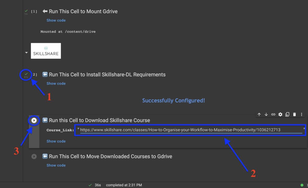Screen dimensions: 308x188
Task: Run the Download Skillshare Course cell
Action: point(34,120)
